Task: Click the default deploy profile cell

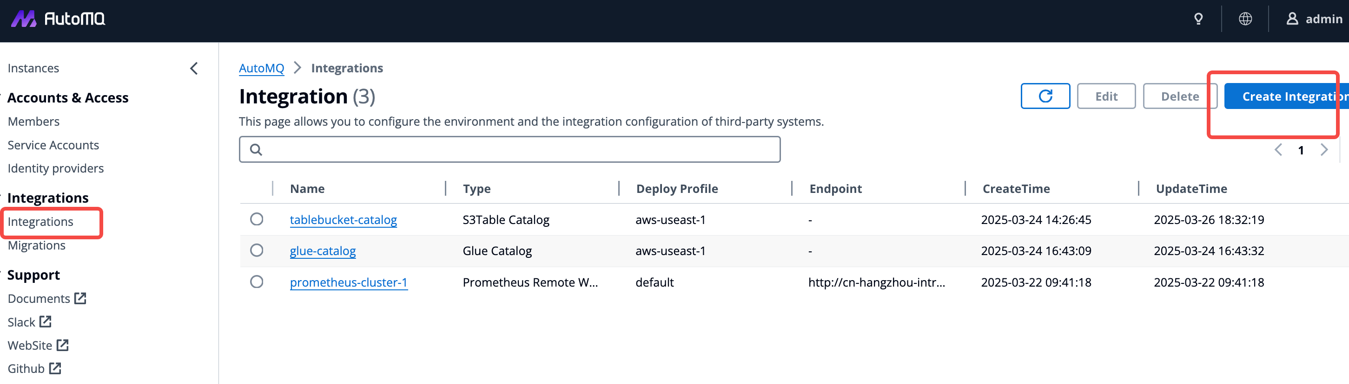Action: [x=655, y=282]
